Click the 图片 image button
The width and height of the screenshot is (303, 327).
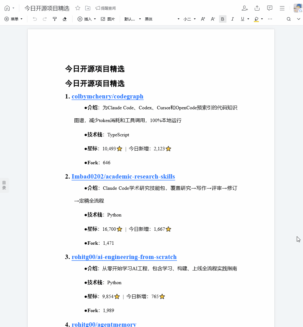108,19
